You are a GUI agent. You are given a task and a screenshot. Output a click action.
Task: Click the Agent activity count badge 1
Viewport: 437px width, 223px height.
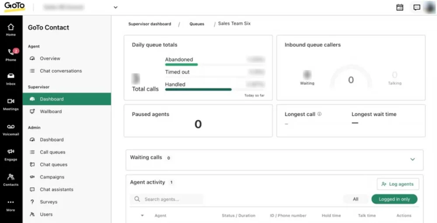tap(171, 182)
